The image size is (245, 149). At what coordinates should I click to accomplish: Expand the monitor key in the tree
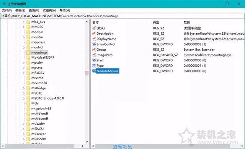click(x=24, y=37)
